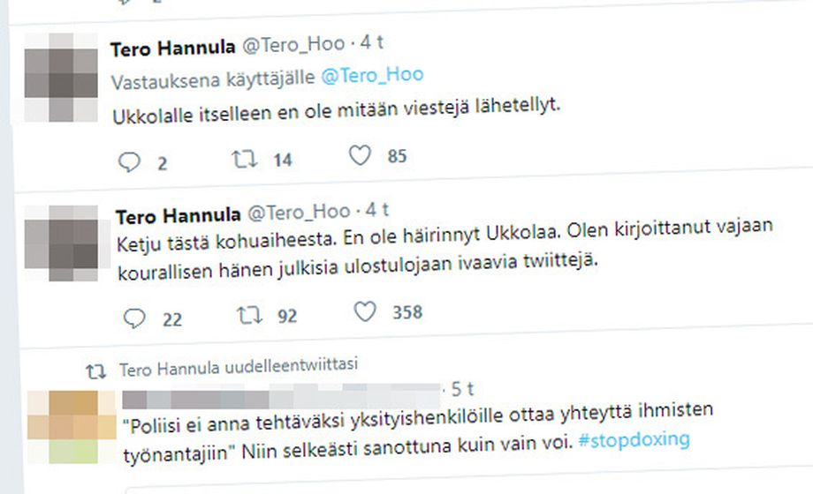The height and width of the screenshot is (494, 813).
Task: Open the '4 t' timestamp of the first tweet
Action: [x=371, y=42]
